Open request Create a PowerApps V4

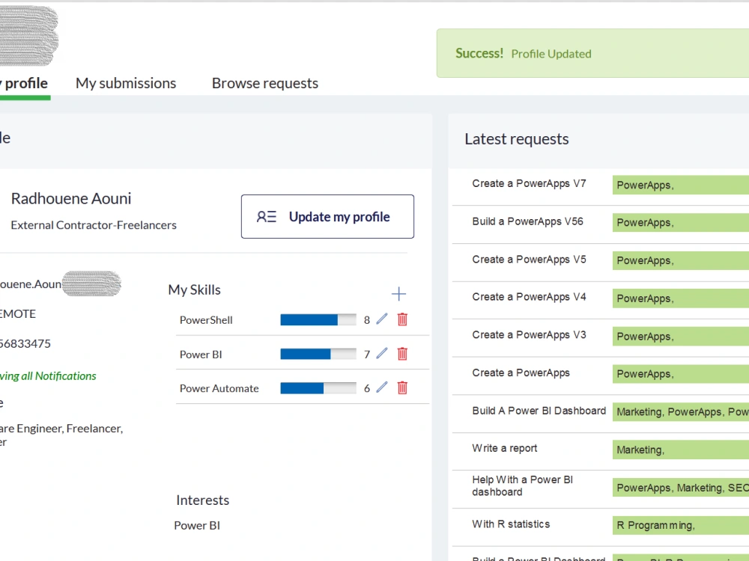(x=529, y=297)
